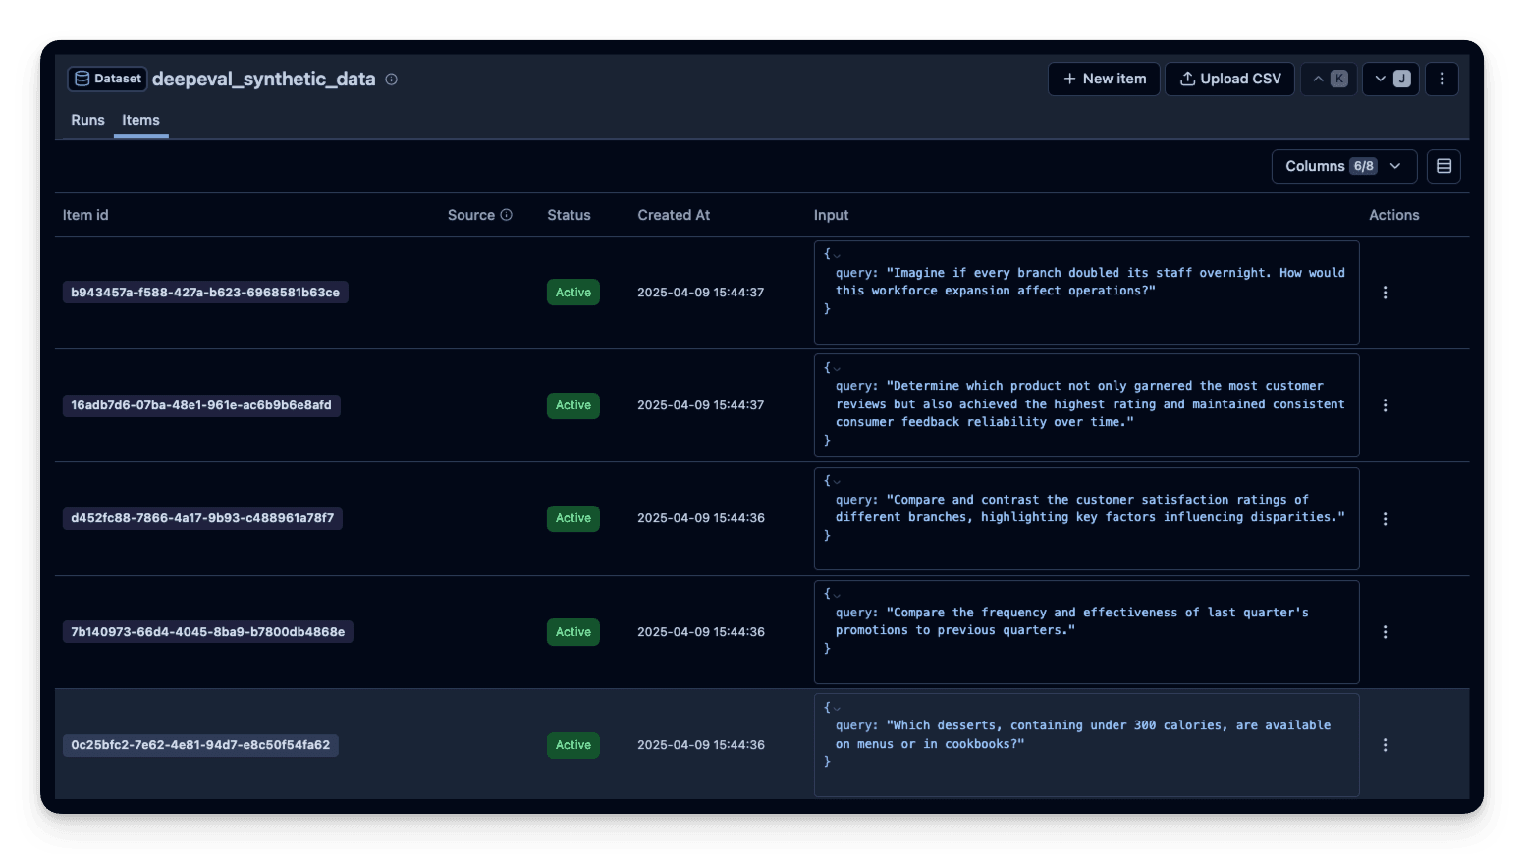Go to next item with the J chevron button

click(1389, 79)
